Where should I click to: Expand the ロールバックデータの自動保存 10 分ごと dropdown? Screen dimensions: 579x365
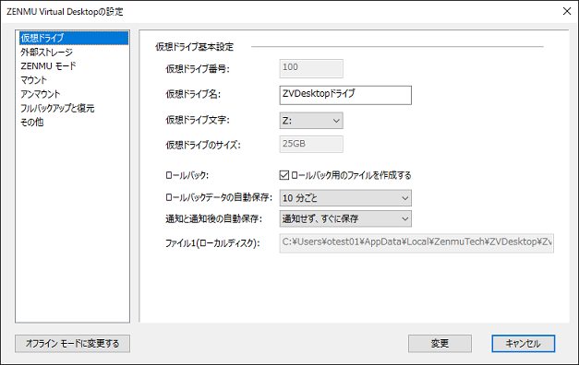[x=345, y=198]
